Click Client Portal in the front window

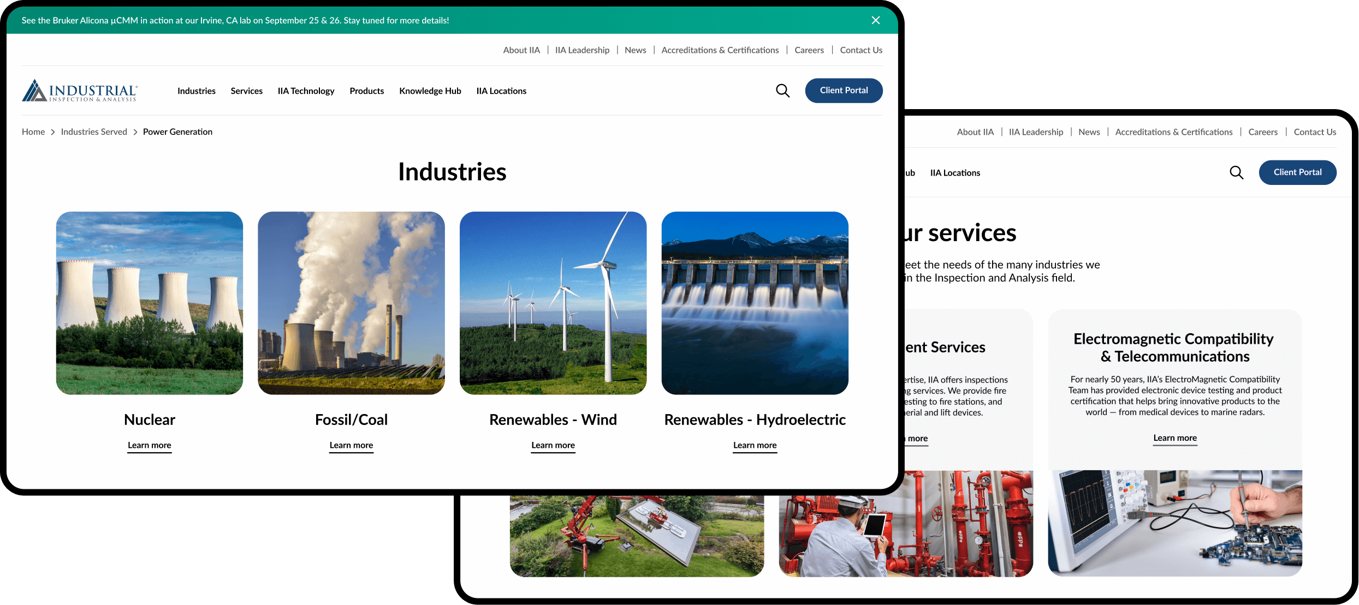point(844,91)
